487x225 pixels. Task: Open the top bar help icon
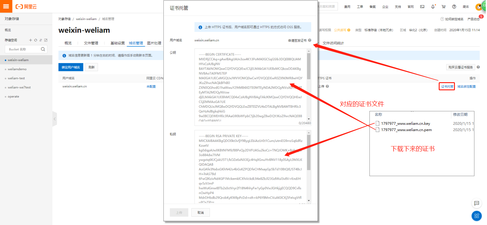(454, 7)
